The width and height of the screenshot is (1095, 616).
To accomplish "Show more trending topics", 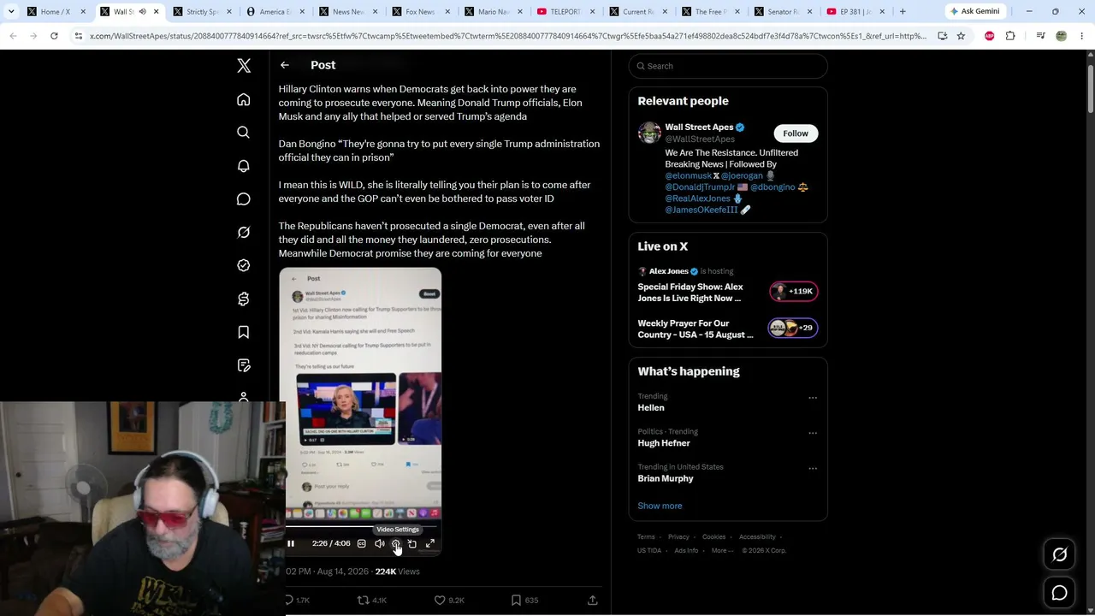I will click(660, 506).
